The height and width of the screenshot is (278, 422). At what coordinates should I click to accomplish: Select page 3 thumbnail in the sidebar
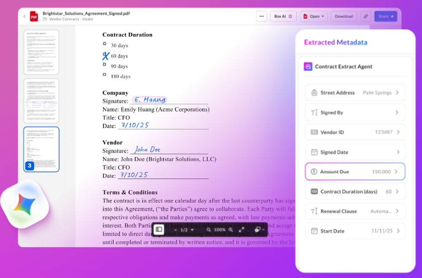click(x=41, y=150)
